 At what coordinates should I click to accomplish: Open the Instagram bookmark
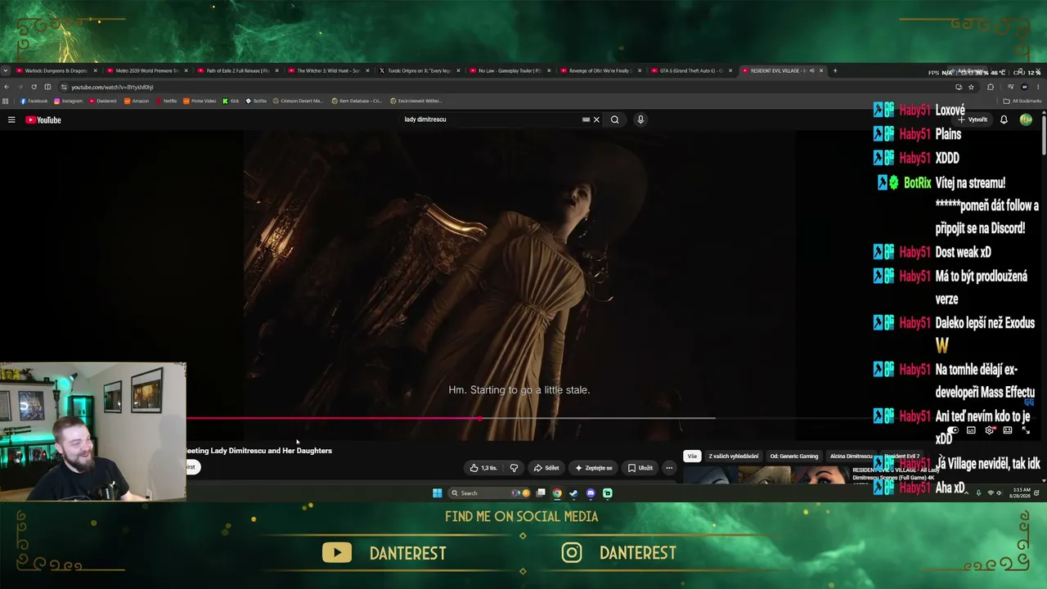tap(68, 101)
